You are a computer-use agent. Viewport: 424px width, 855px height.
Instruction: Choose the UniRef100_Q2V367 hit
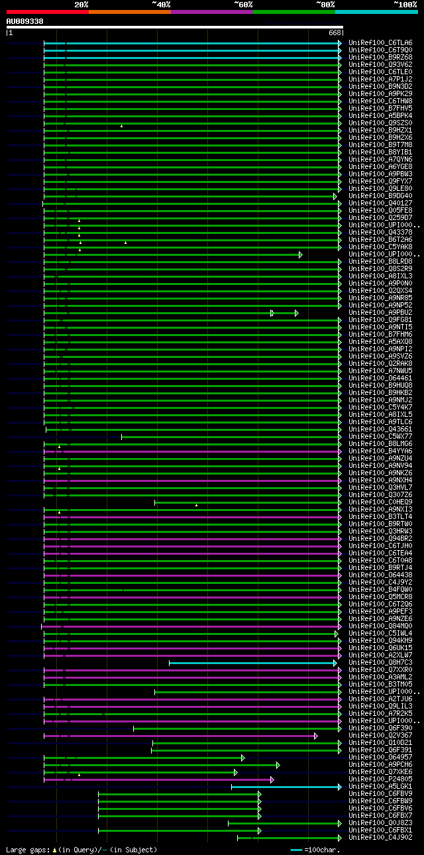[x=380, y=735]
